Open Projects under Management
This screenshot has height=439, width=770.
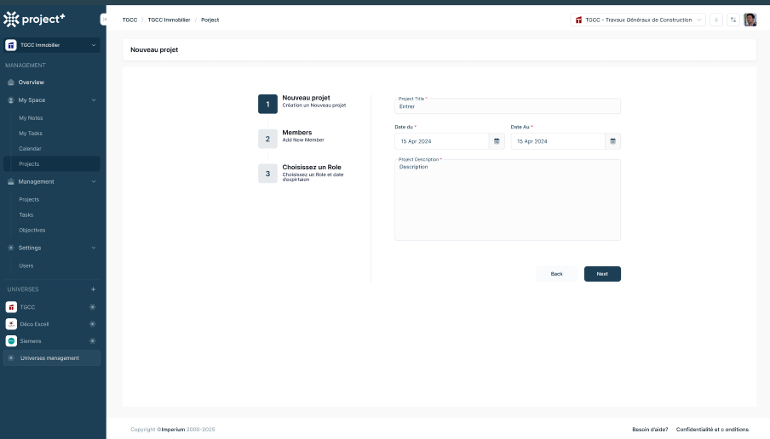tap(29, 200)
